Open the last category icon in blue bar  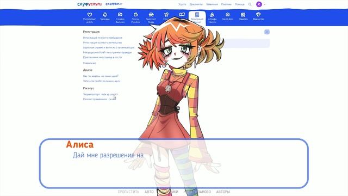coord(258,15)
